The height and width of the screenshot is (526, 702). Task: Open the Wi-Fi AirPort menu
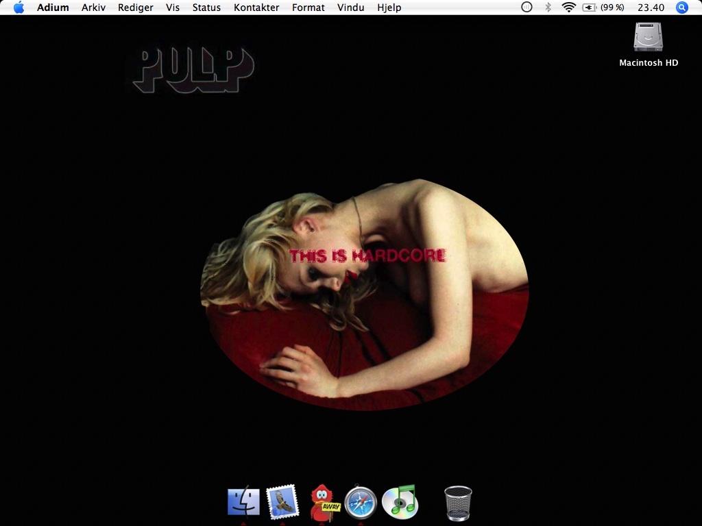click(568, 7)
